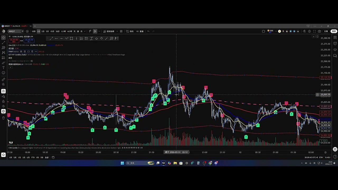Open favorites star at bottom-left
The image size is (338, 190).
pyautogui.click(x=3, y=155)
